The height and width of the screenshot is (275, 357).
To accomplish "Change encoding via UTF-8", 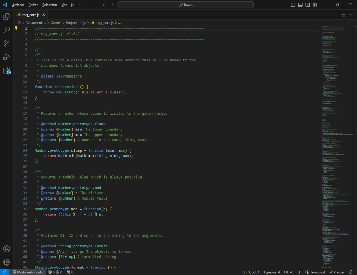I will coord(289,272).
